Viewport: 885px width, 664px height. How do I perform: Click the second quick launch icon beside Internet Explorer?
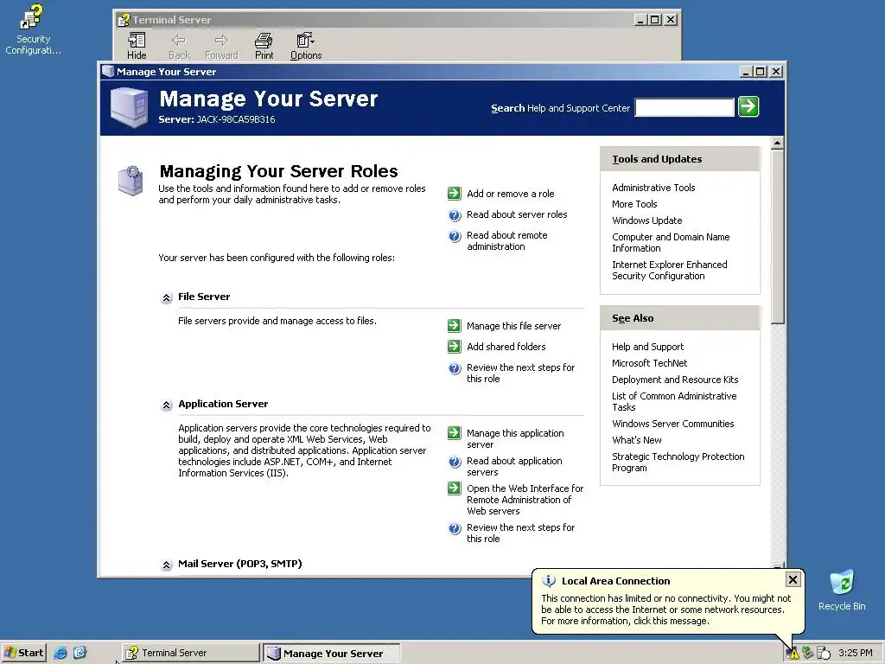click(80, 653)
